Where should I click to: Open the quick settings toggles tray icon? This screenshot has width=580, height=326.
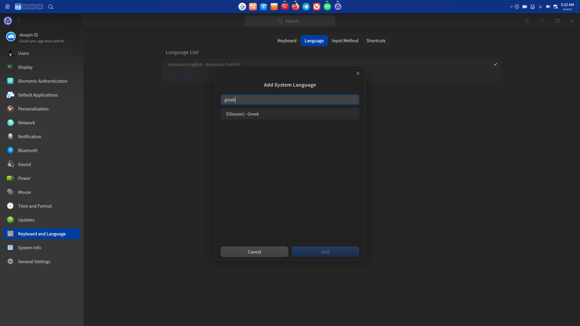click(556, 7)
